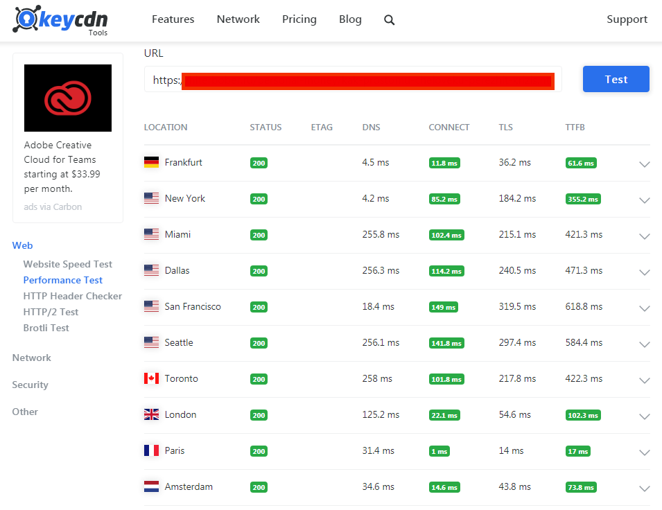Click the ads via Carbon link

[x=53, y=207]
